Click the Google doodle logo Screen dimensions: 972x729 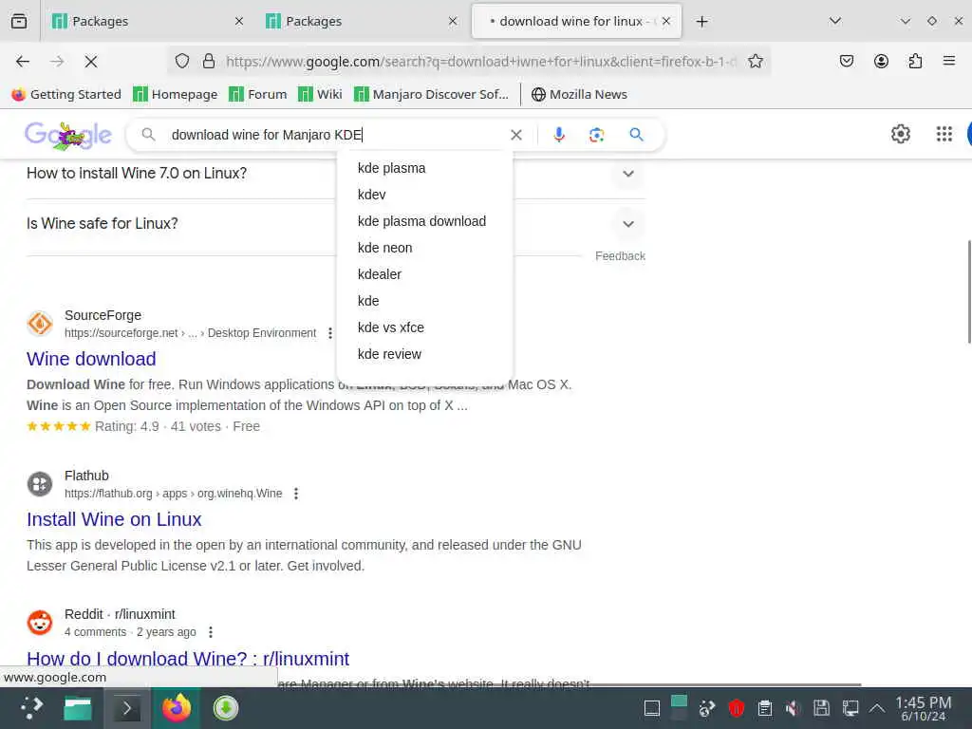point(68,135)
